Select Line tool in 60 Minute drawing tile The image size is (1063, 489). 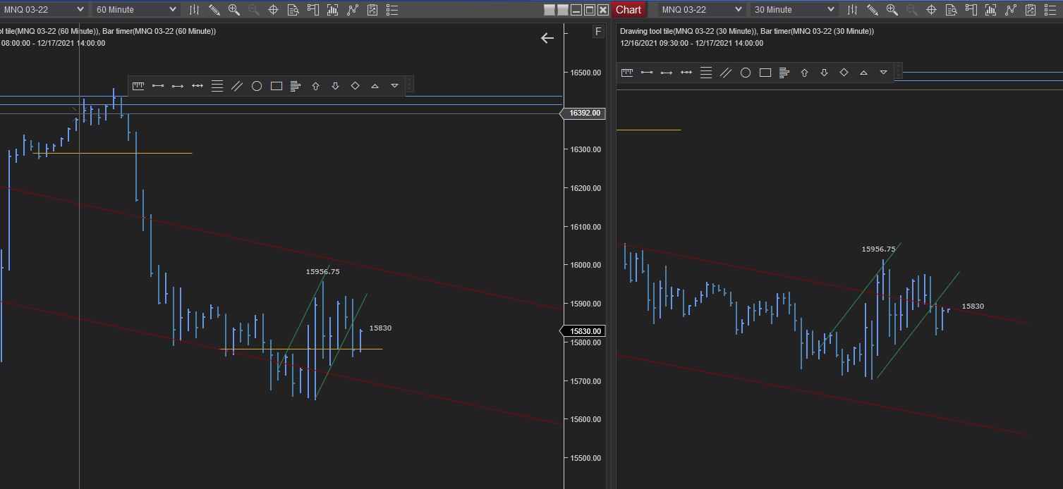tap(158, 86)
